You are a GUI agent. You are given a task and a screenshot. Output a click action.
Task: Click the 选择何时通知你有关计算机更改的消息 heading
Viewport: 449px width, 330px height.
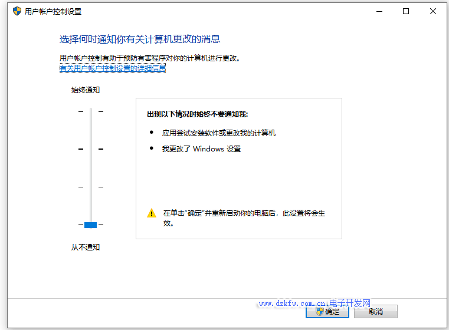[140, 39]
